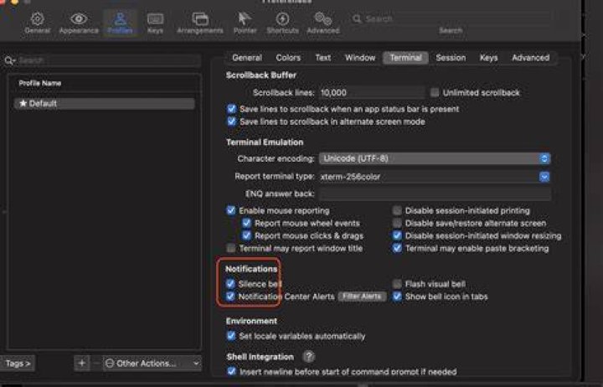Open the General preferences icon

pyautogui.click(x=38, y=23)
